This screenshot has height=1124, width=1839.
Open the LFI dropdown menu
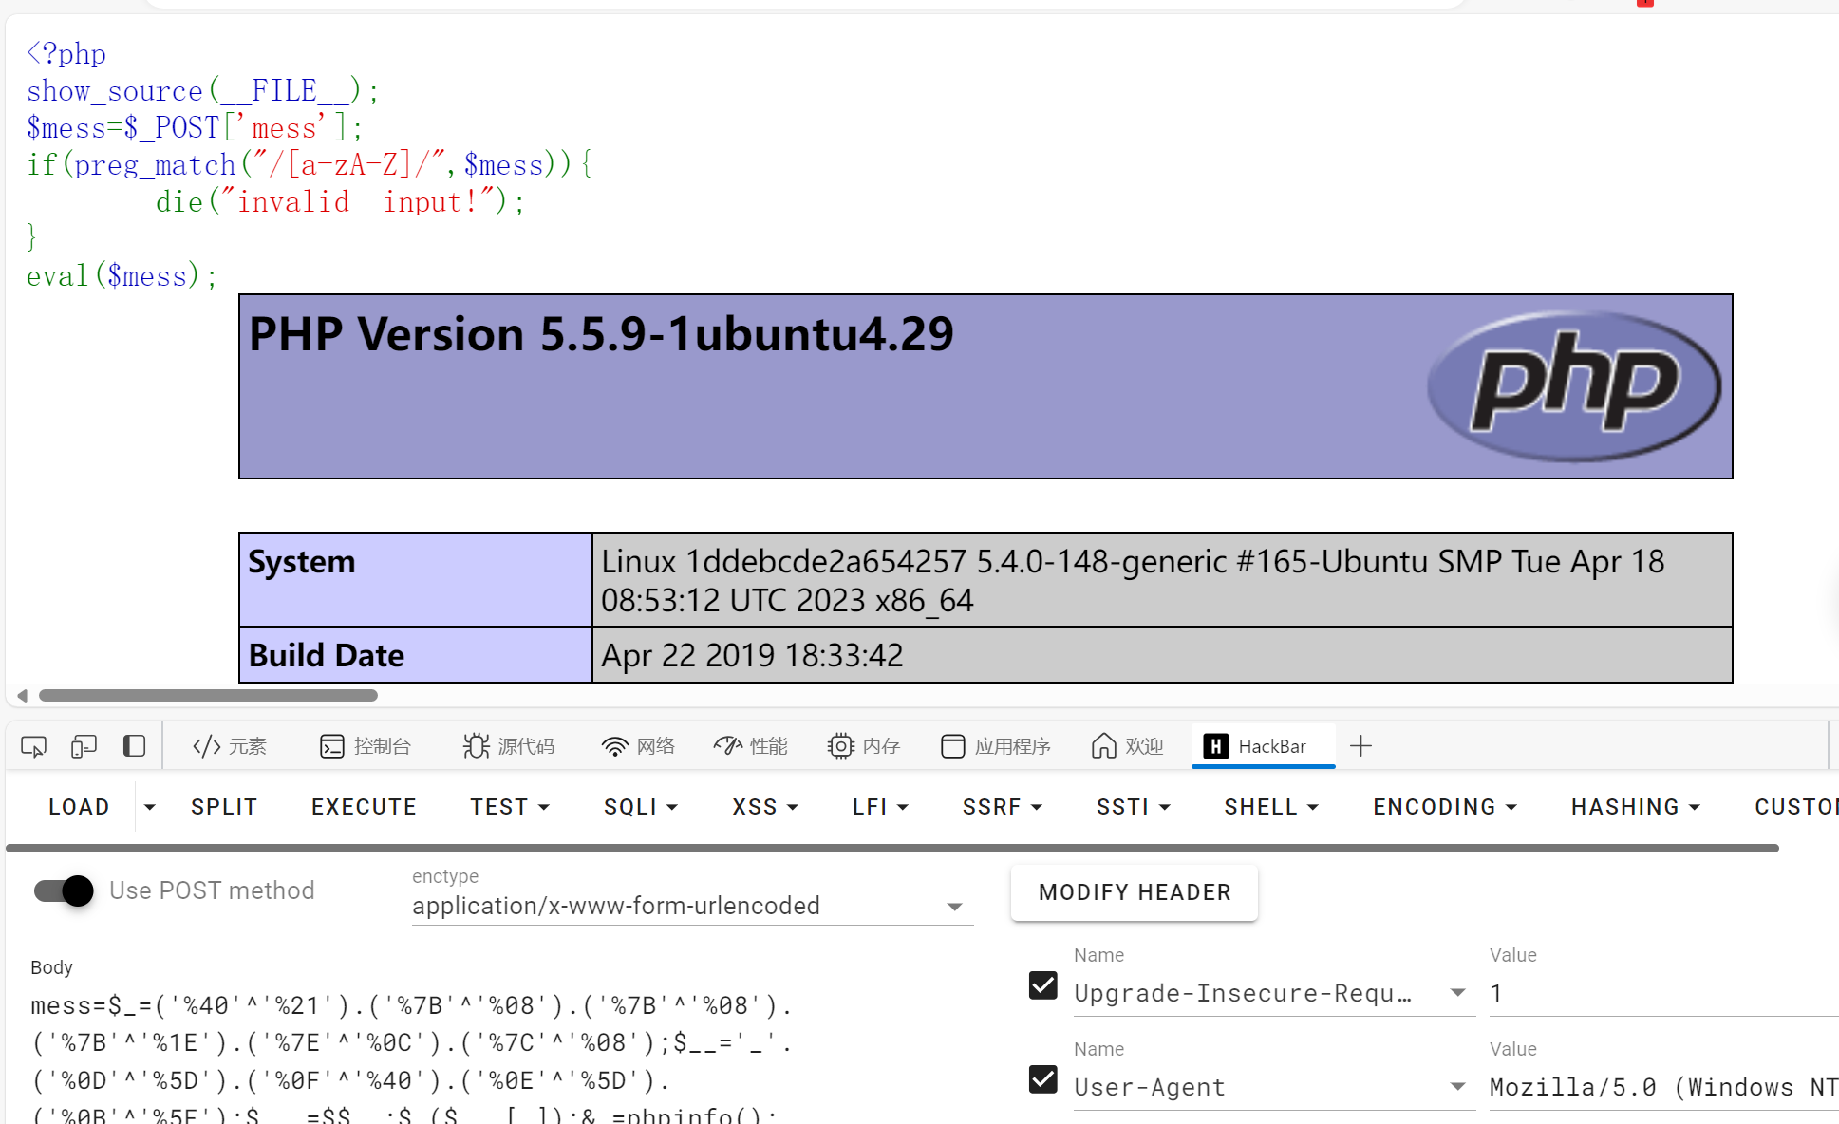tap(880, 807)
